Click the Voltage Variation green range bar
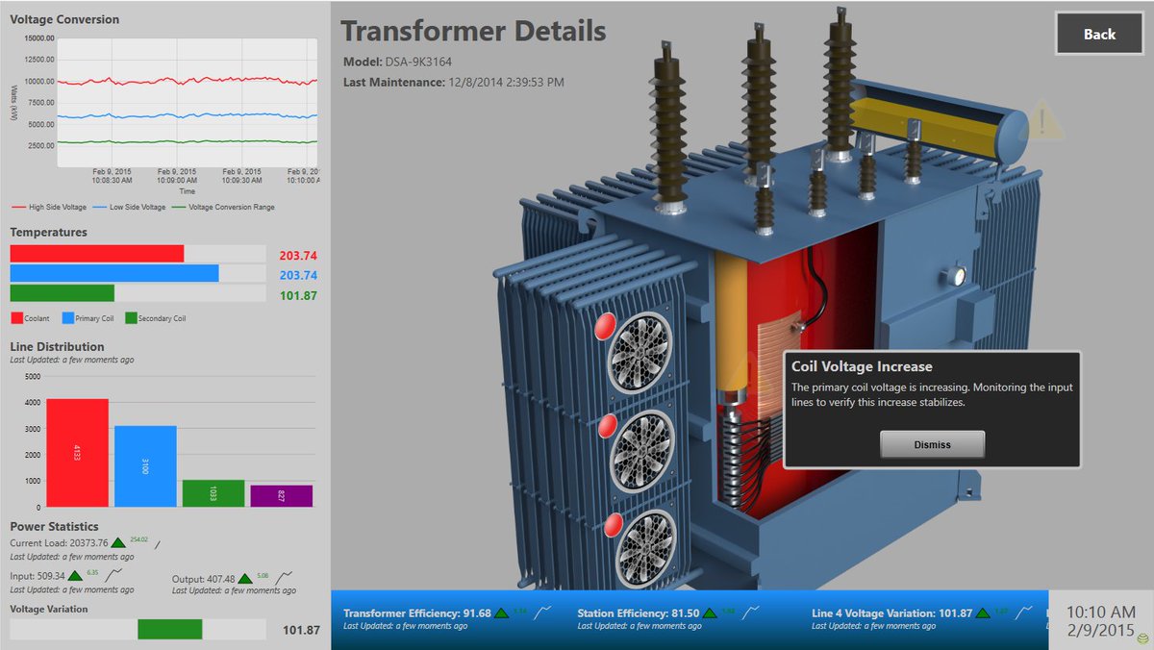1154x650 pixels. pos(169,629)
